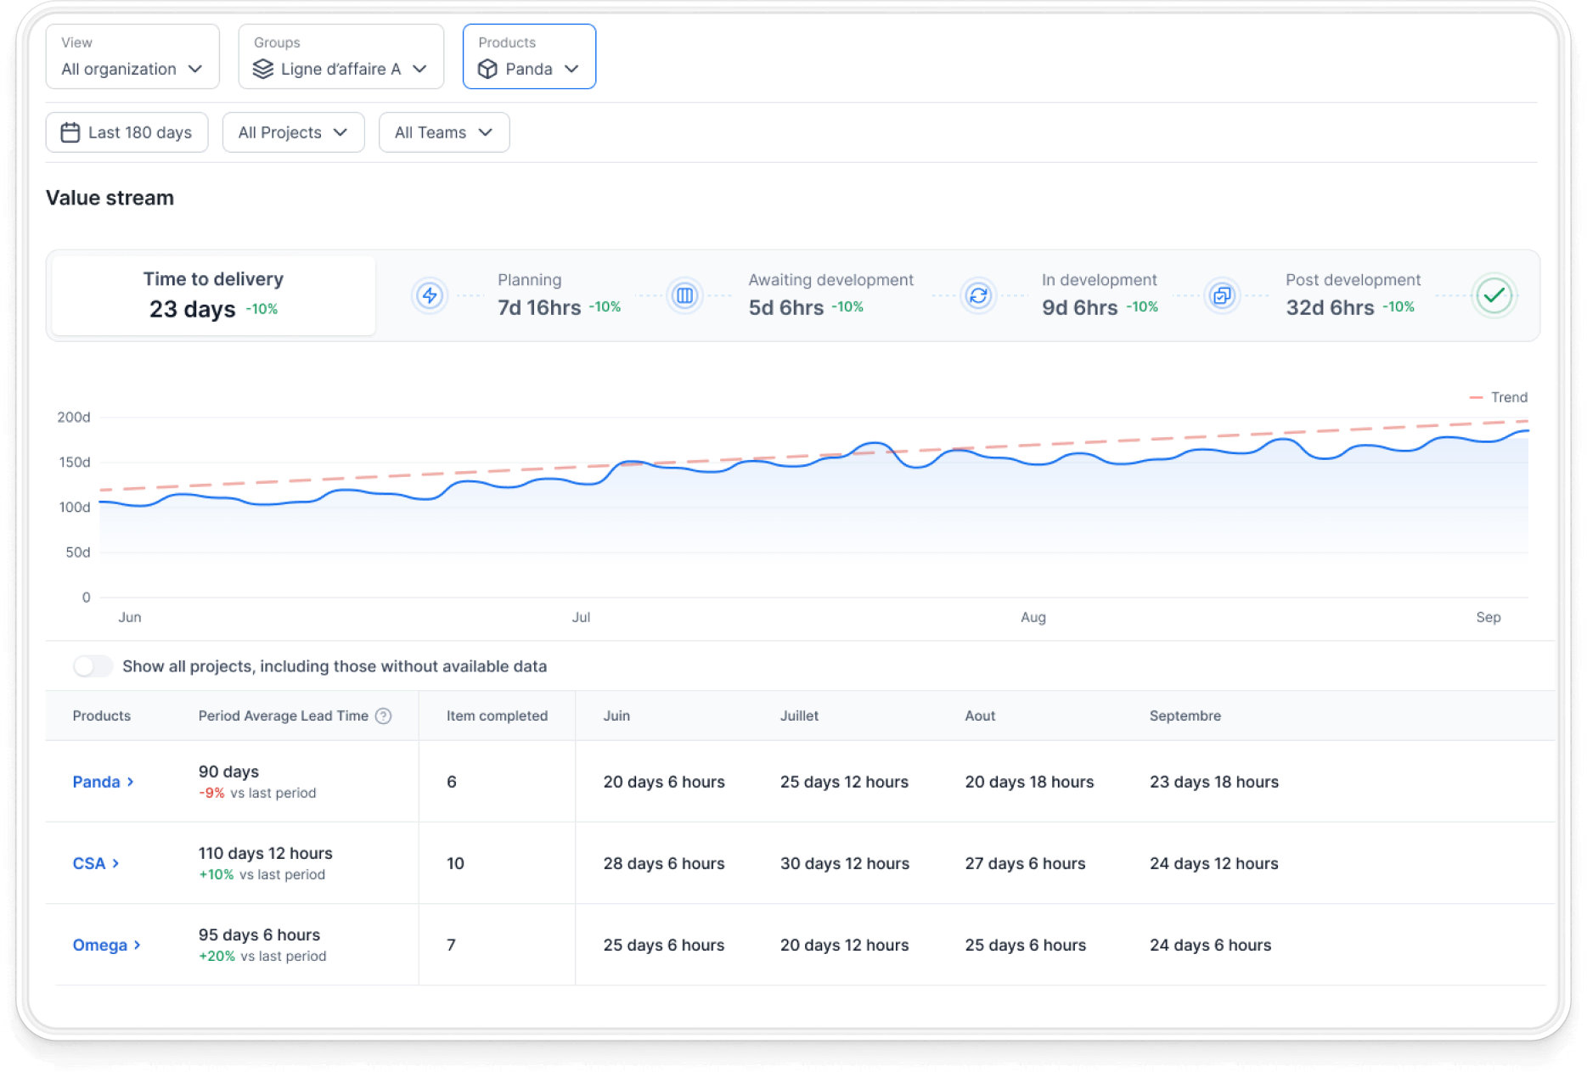Select the lightning icon for Planning stage

coord(430,295)
